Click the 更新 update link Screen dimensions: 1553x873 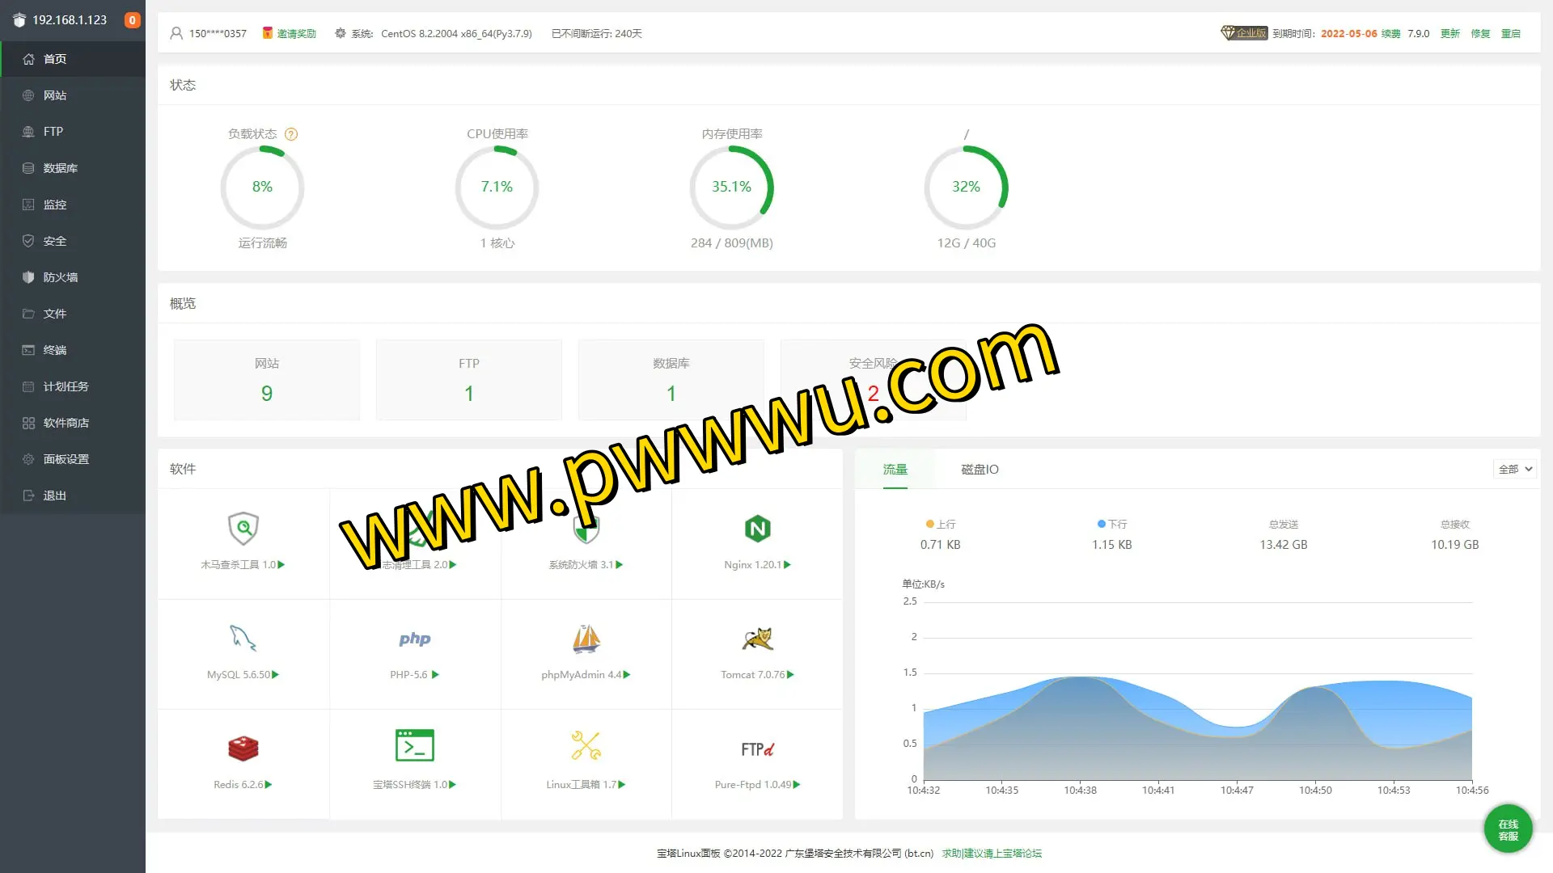tap(1449, 34)
